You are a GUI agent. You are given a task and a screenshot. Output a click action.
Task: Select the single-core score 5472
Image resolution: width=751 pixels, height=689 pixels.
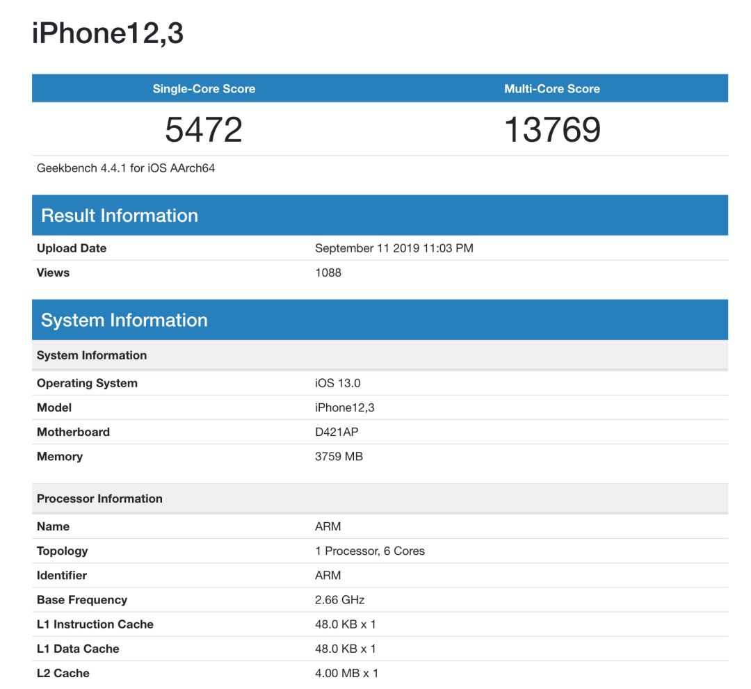click(x=204, y=129)
